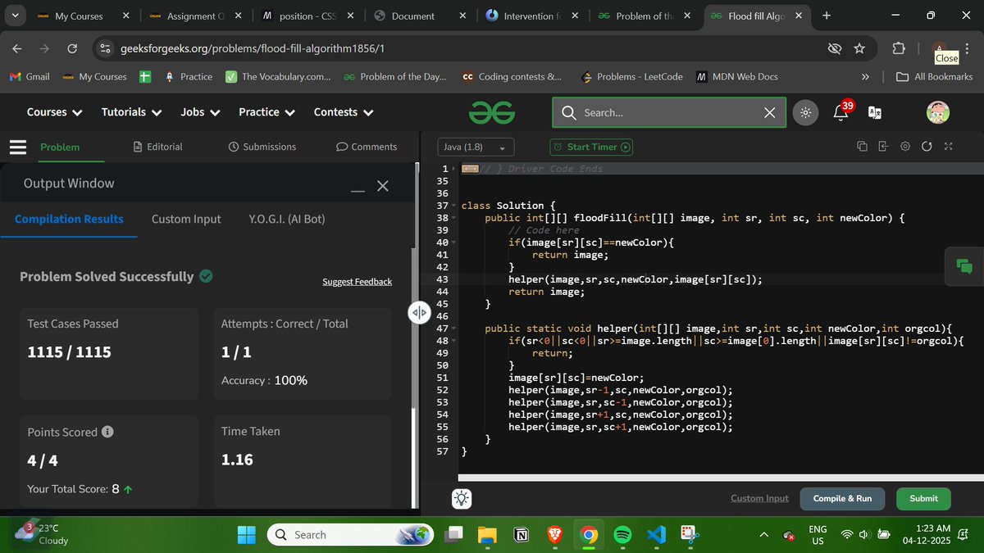Open Brave browser from the taskbar
Image resolution: width=984 pixels, height=553 pixels.
pos(554,535)
